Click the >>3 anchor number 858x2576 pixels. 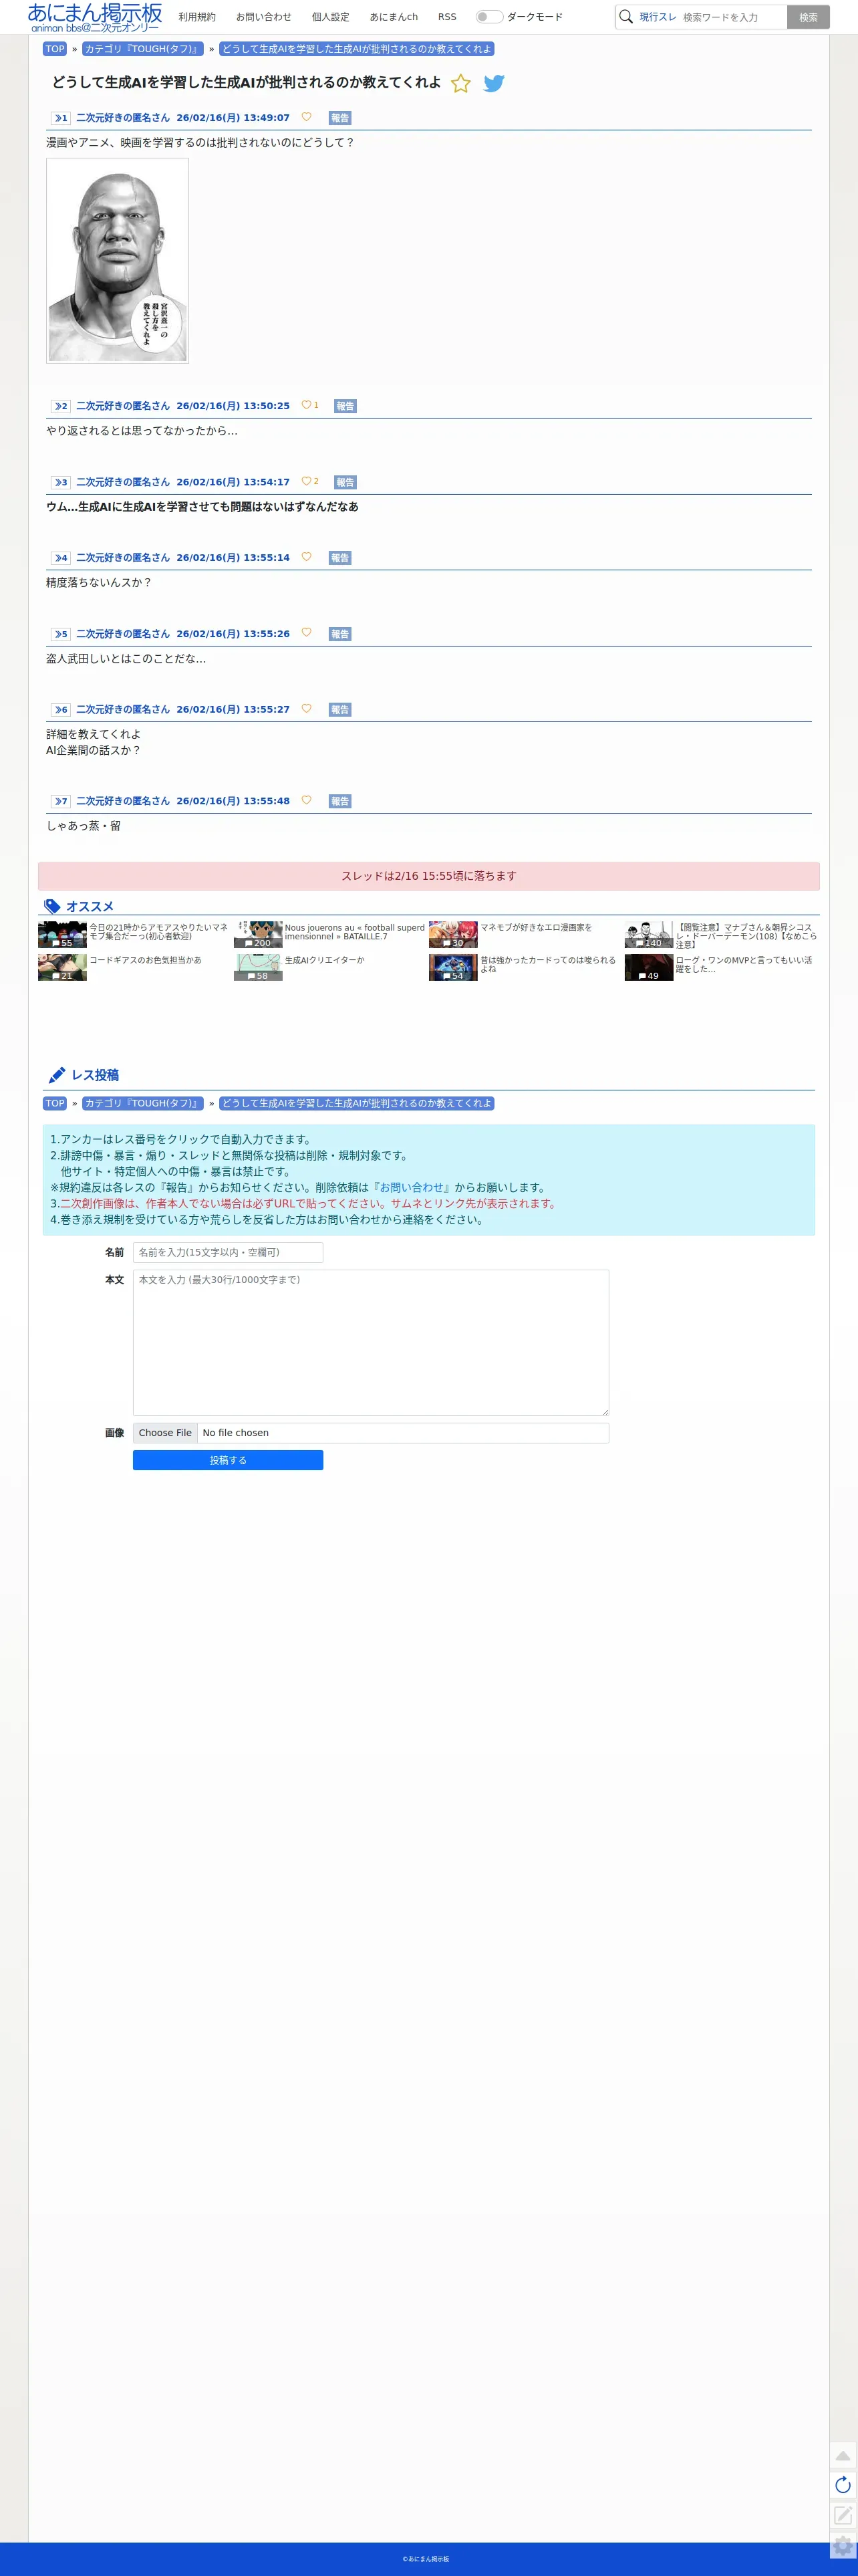tap(61, 482)
